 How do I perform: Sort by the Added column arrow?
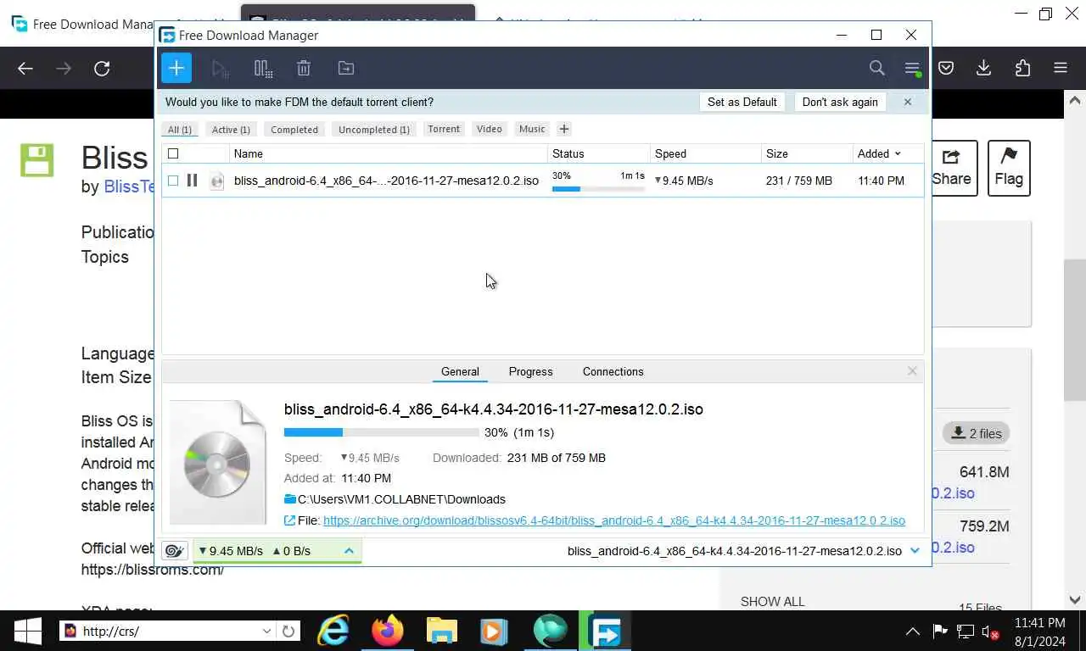click(x=898, y=154)
